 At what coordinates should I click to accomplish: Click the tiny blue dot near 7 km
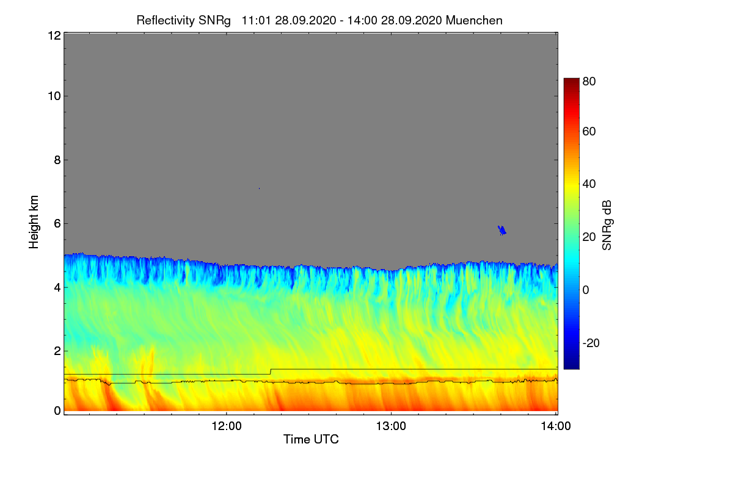pos(259,188)
